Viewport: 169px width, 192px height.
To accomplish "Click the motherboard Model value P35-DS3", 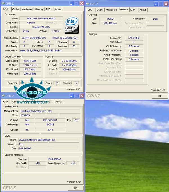I will (x=39, y=115).
